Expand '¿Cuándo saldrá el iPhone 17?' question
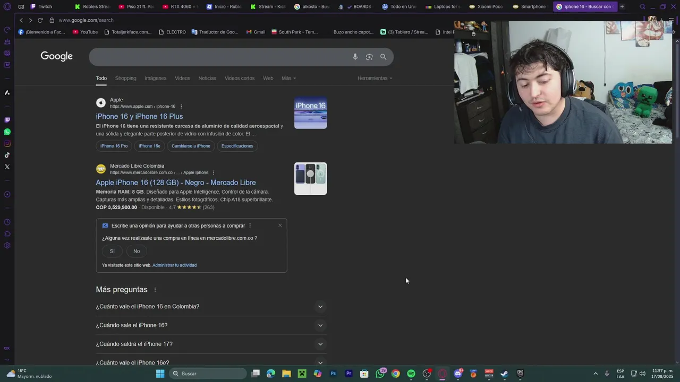680x382 pixels. click(211, 344)
